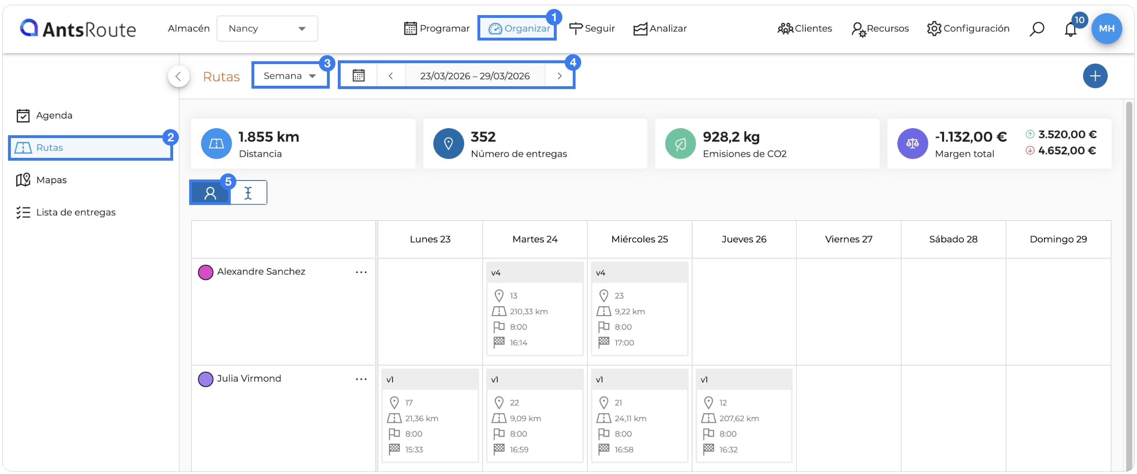The width and height of the screenshot is (1137, 474).
Task: Switch to the Seguir tab
Action: click(x=592, y=29)
